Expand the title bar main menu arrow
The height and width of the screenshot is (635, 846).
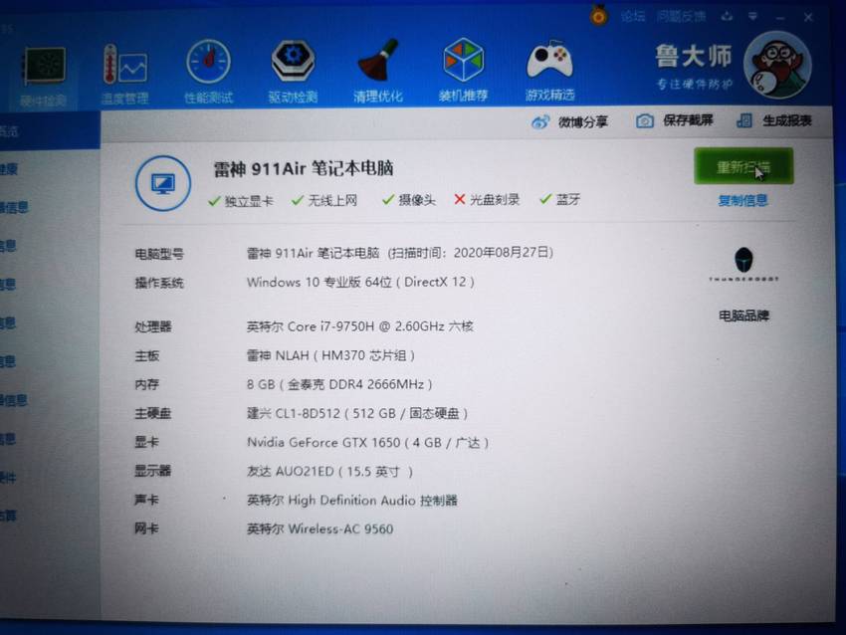click(x=752, y=17)
